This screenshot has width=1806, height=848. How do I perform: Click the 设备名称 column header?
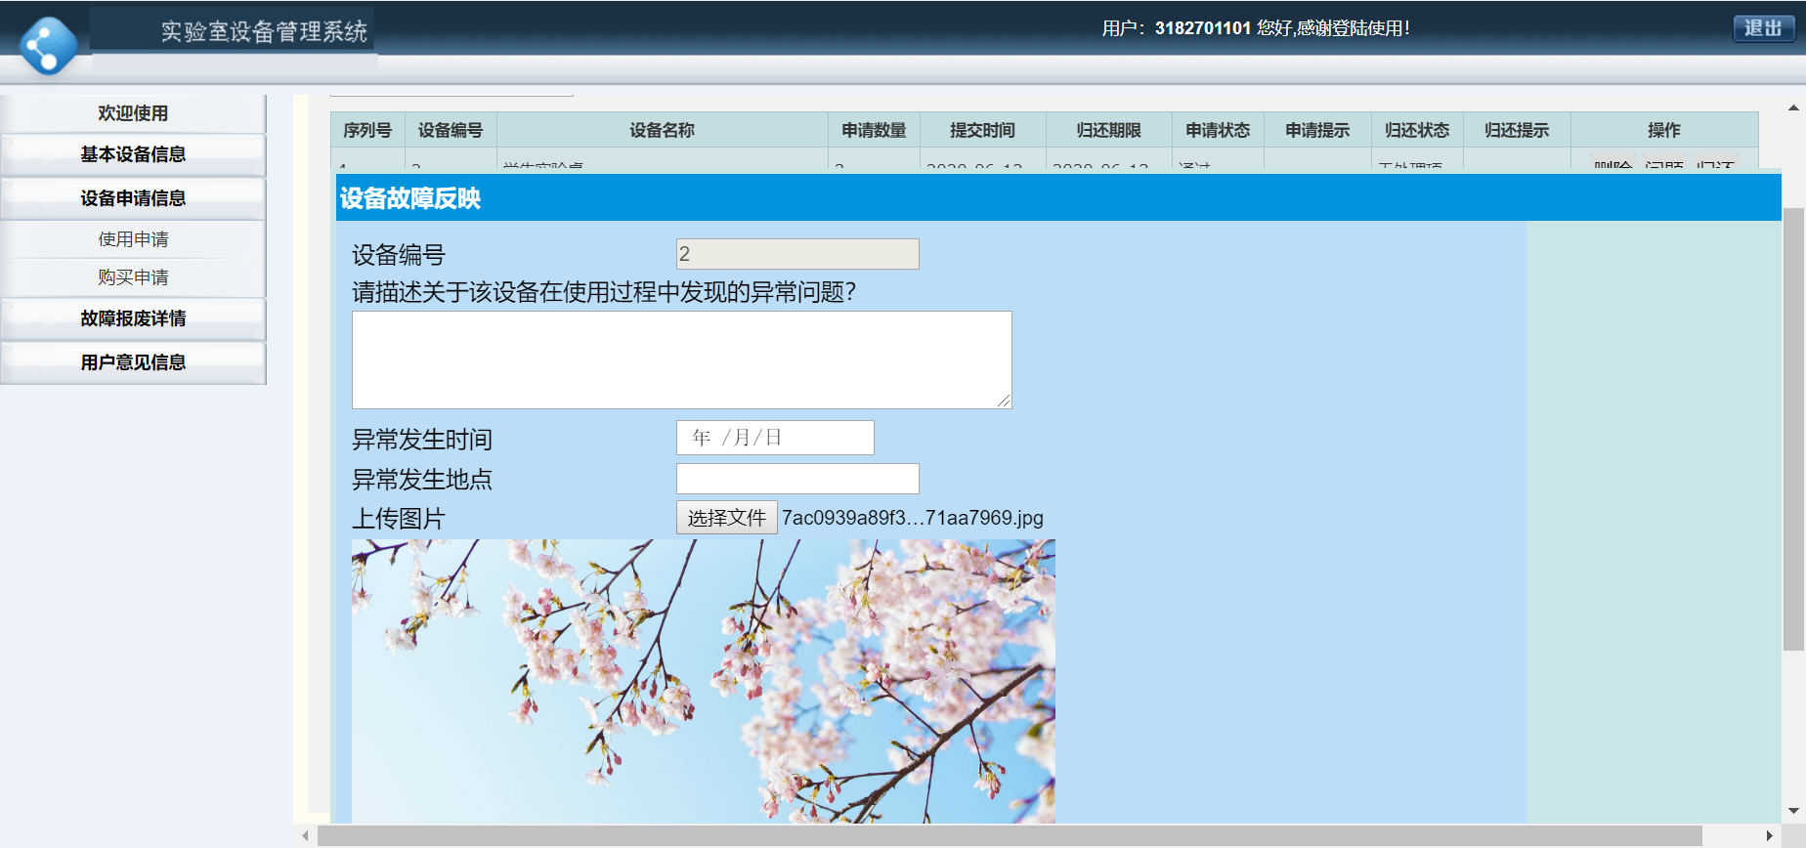(662, 130)
